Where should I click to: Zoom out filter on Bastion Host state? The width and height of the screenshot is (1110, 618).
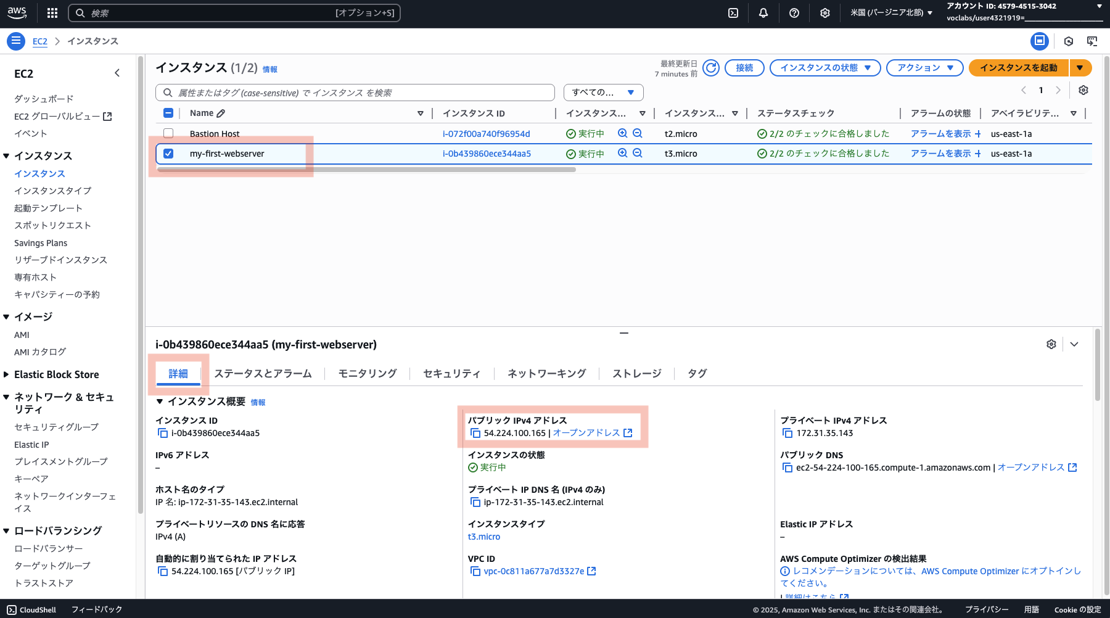638,133
